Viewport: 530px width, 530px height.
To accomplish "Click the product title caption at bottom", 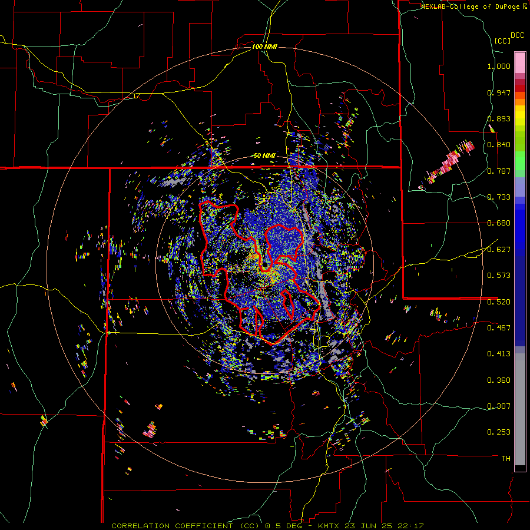I will click(x=267, y=526).
